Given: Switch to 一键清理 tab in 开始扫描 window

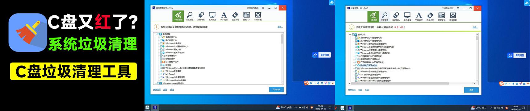Looking at the screenshot, I should [x=178, y=16].
